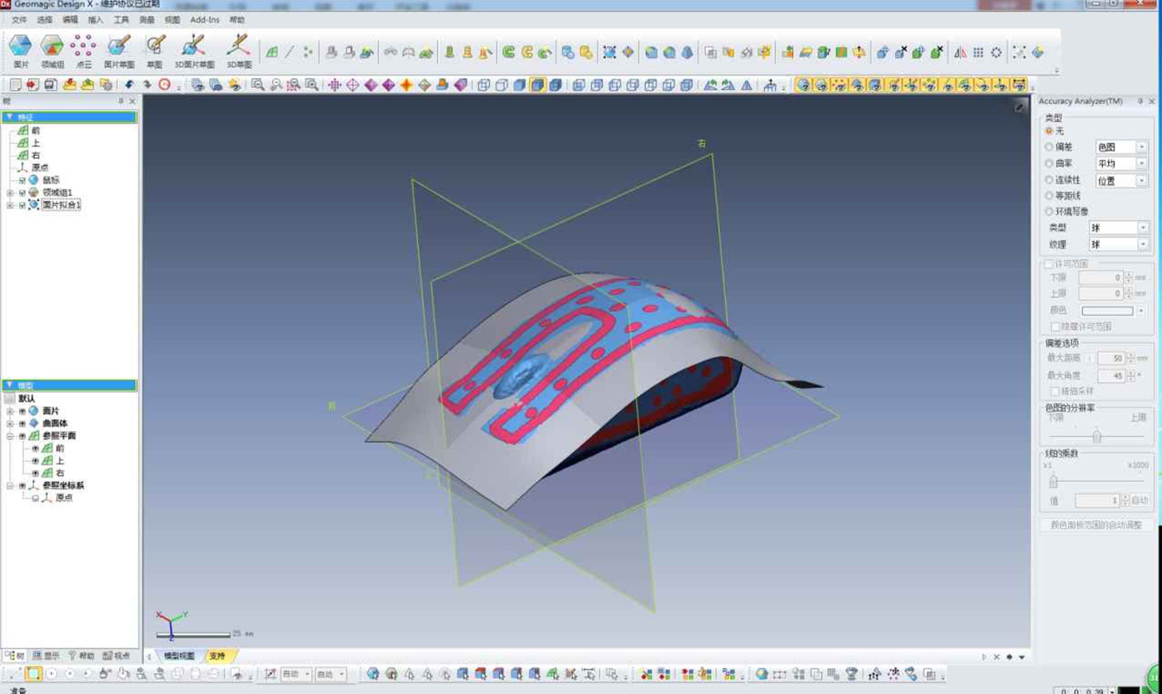Switch to the 支持 tab

(x=217, y=656)
